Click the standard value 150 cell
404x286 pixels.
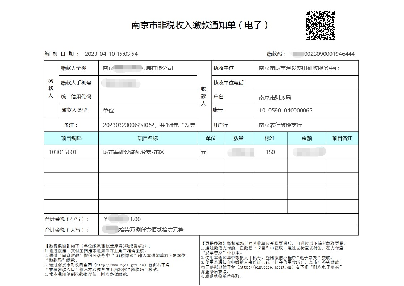tap(270, 152)
